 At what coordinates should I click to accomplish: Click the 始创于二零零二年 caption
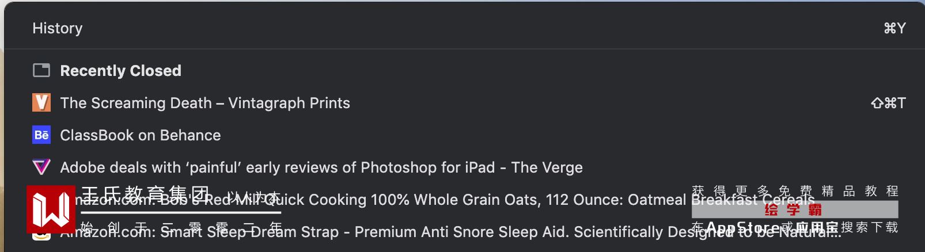[x=180, y=228]
